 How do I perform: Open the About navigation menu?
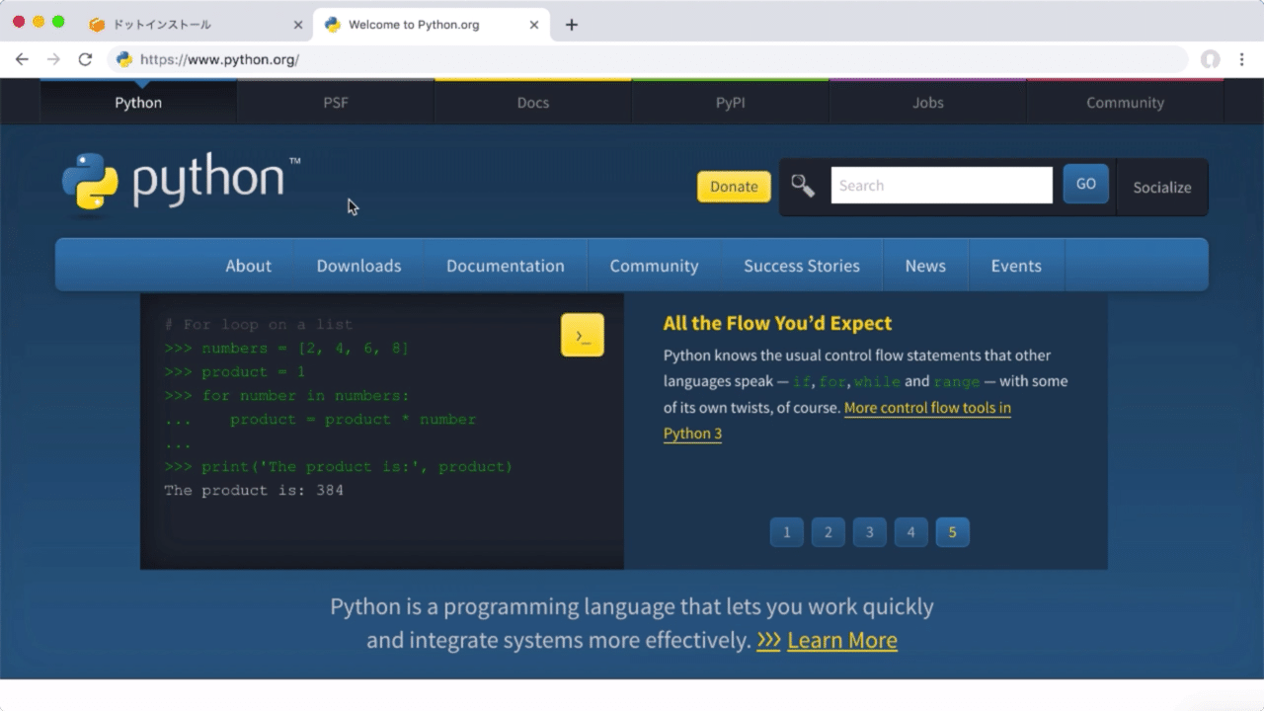pos(248,266)
